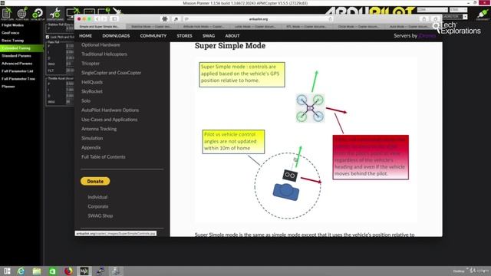Switch to Circle Mode browser tab
491x276 pixels.
pos(358,27)
